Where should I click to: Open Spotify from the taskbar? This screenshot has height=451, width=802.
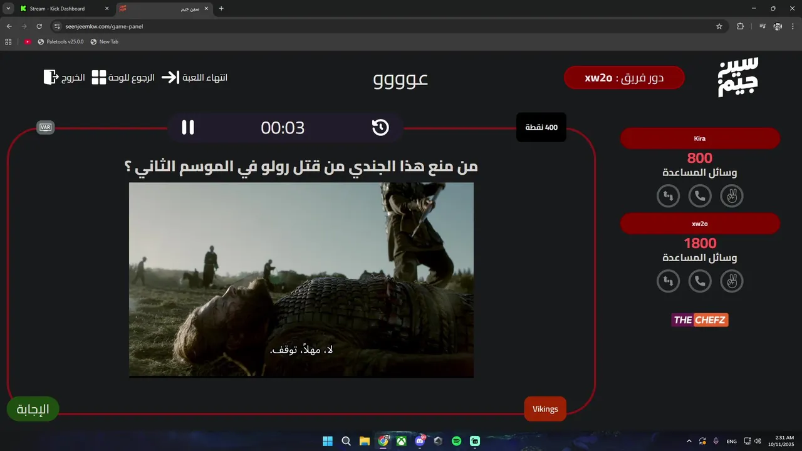[x=456, y=441]
